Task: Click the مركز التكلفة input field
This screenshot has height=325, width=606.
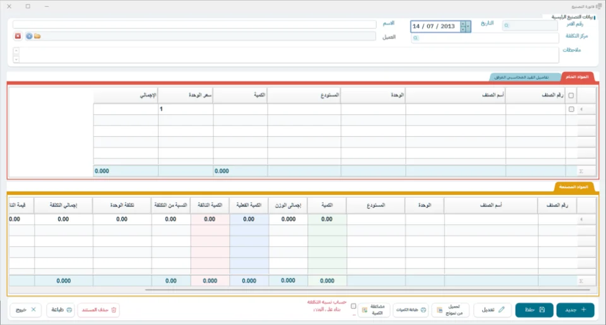Action: [x=485, y=38]
